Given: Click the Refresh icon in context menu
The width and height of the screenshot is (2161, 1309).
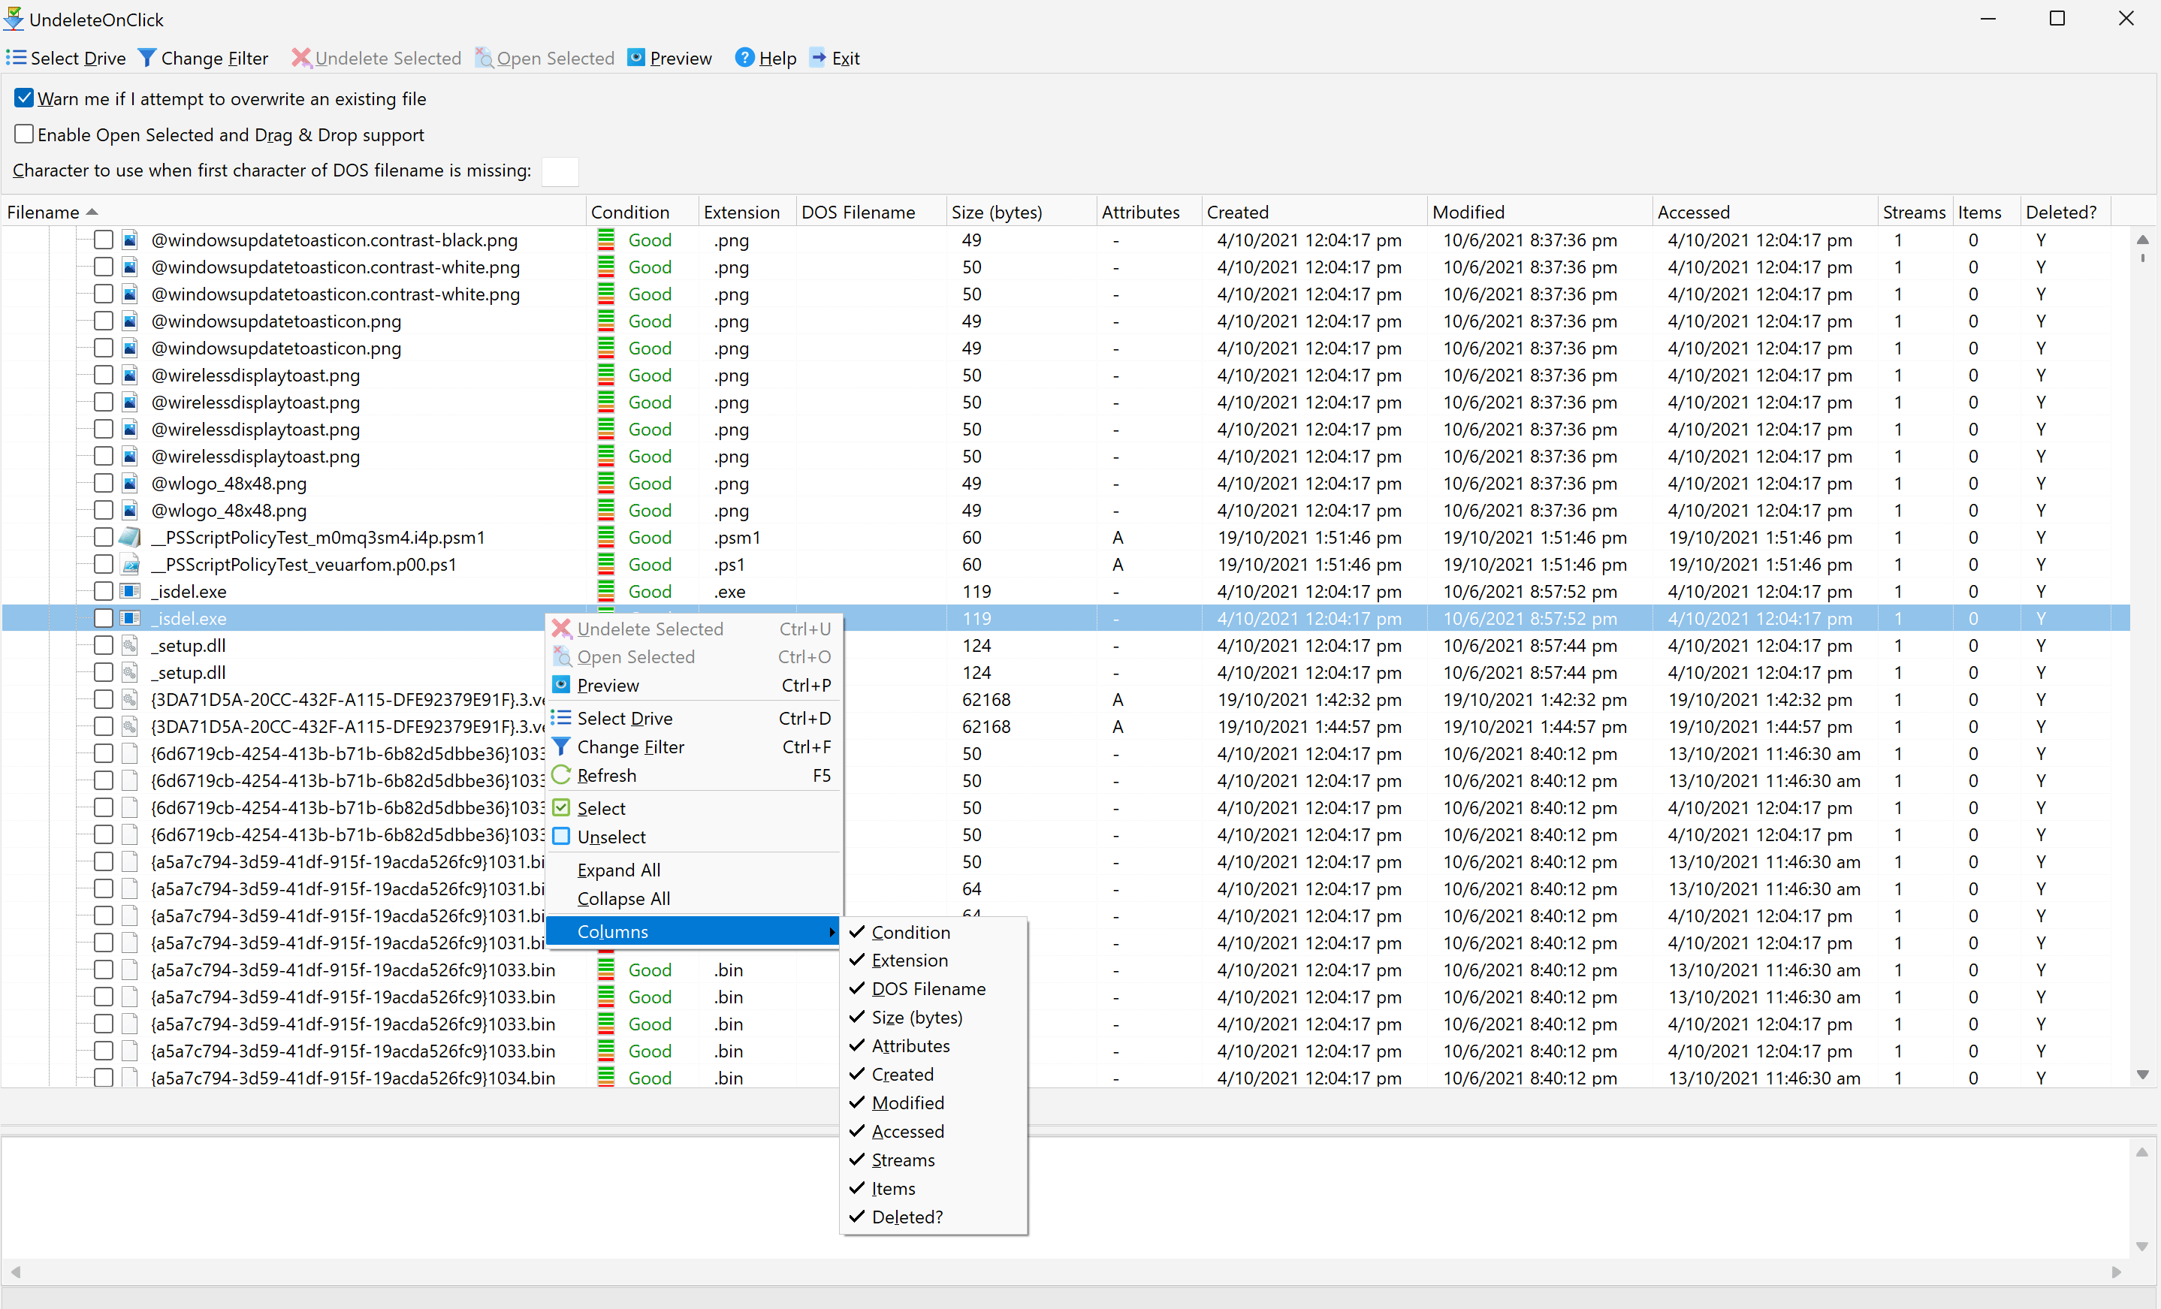Looking at the screenshot, I should (x=561, y=775).
